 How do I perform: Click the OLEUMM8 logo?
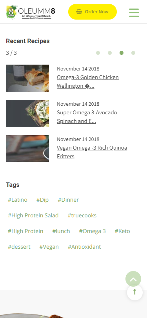point(31,12)
